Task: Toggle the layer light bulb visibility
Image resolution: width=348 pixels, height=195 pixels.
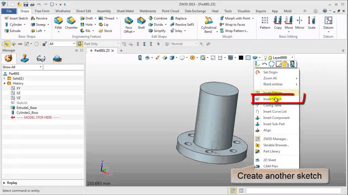Action: click(265, 57)
